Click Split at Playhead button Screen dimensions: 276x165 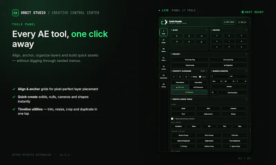[184, 141]
